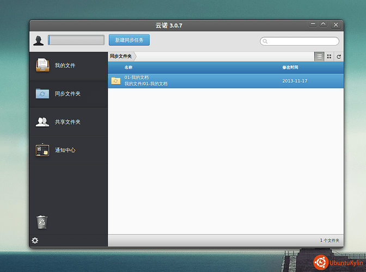Switch to list view

(319, 57)
